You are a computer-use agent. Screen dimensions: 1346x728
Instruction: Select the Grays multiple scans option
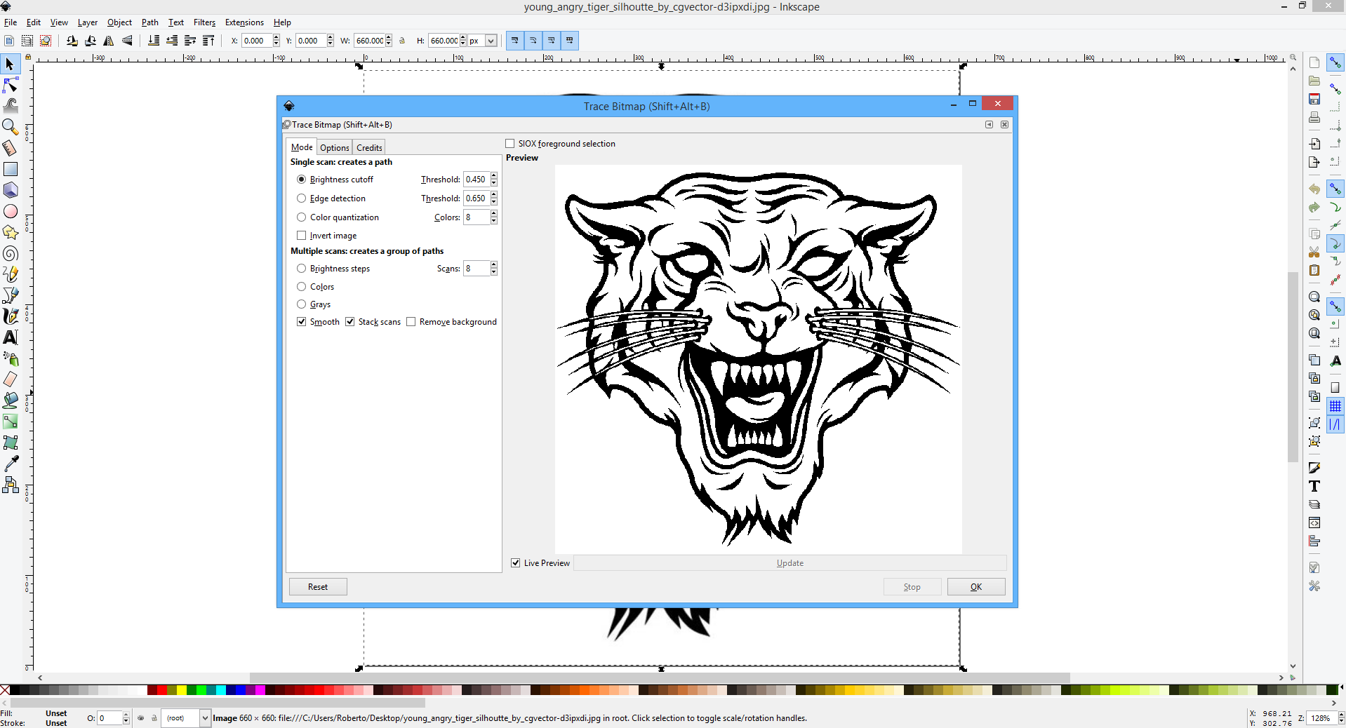tap(301, 304)
